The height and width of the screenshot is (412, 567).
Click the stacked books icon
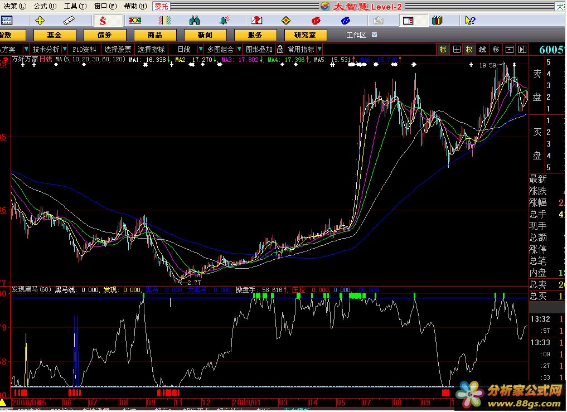tap(437, 21)
